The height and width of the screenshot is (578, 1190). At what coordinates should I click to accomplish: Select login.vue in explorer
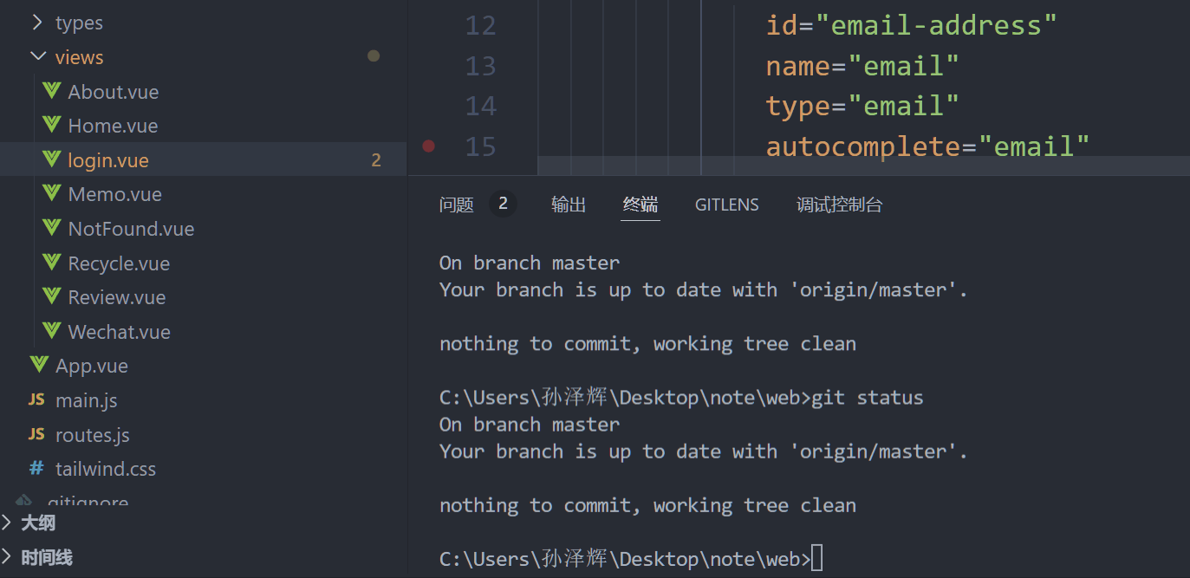pyautogui.click(x=108, y=160)
